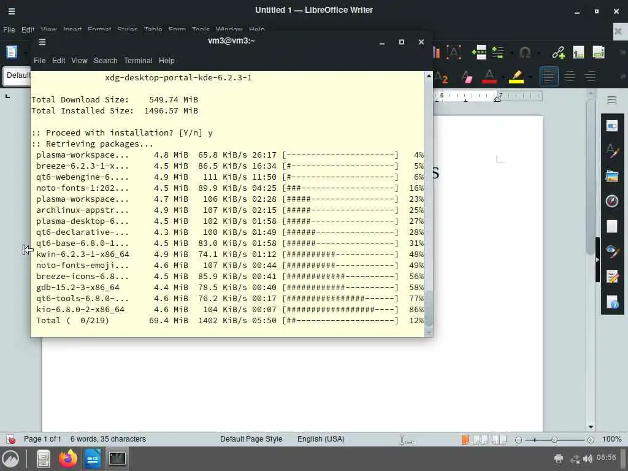This screenshot has height=471, width=628.
Task: Apply subscript formatting (A2 icon)
Action: coord(442,76)
